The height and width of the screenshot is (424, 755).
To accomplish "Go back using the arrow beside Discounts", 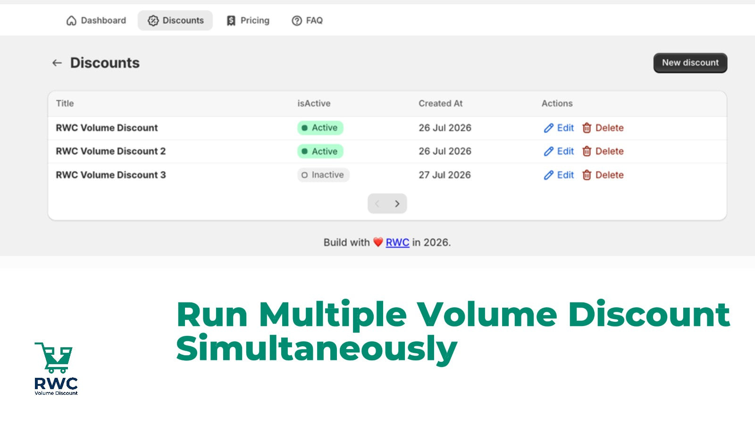I will 57,63.
